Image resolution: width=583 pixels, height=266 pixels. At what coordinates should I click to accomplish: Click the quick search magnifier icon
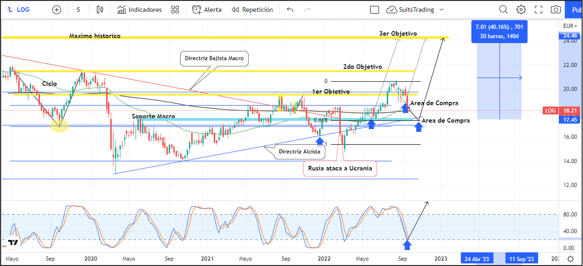click(503, 9)
